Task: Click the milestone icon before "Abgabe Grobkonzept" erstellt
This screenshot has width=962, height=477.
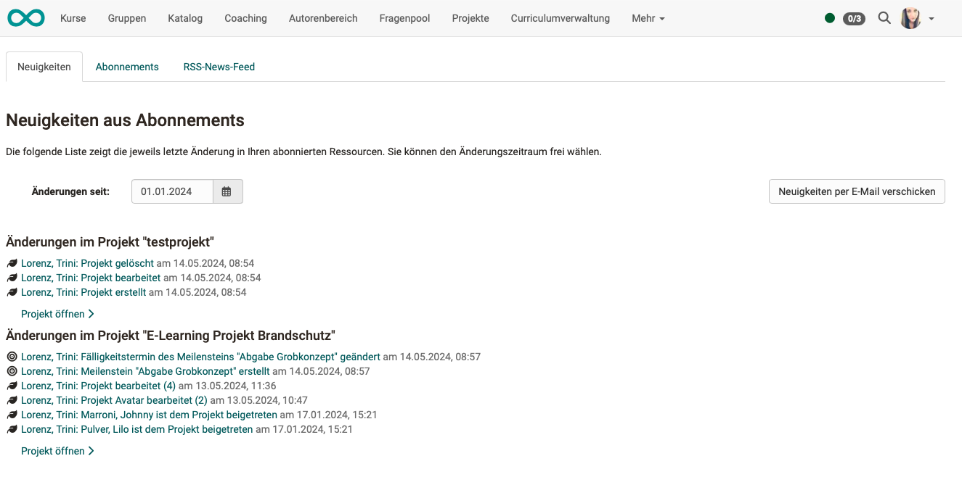Action: click(11, 370)
